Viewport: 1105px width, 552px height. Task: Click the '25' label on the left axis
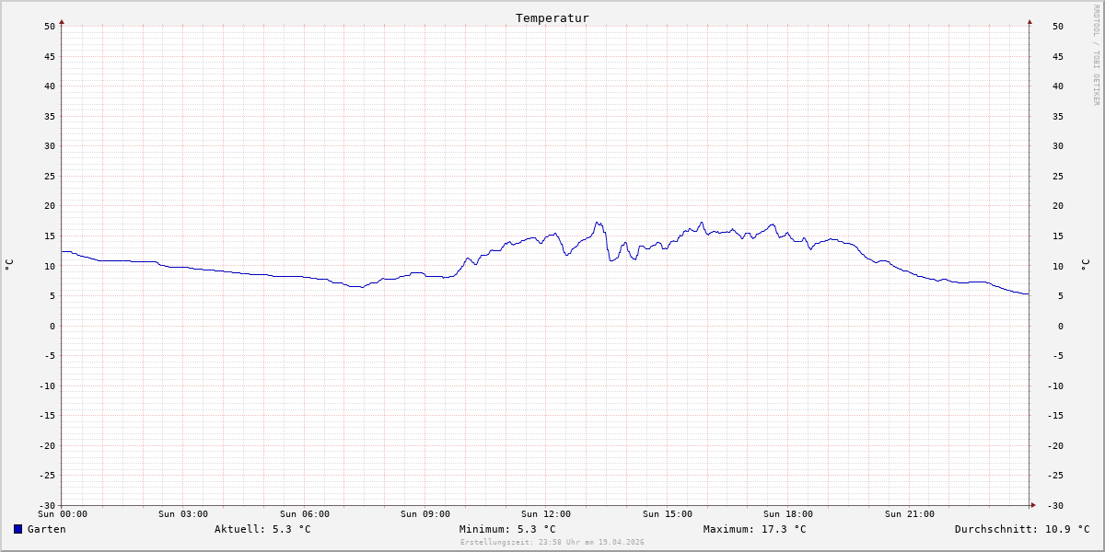[50, 176]
